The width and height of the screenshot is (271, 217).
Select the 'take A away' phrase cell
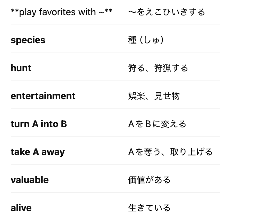tap(38, 152)
